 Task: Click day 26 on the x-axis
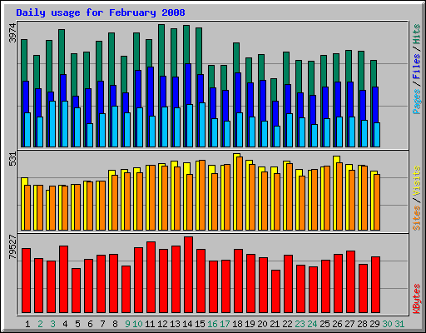(337, 324)
